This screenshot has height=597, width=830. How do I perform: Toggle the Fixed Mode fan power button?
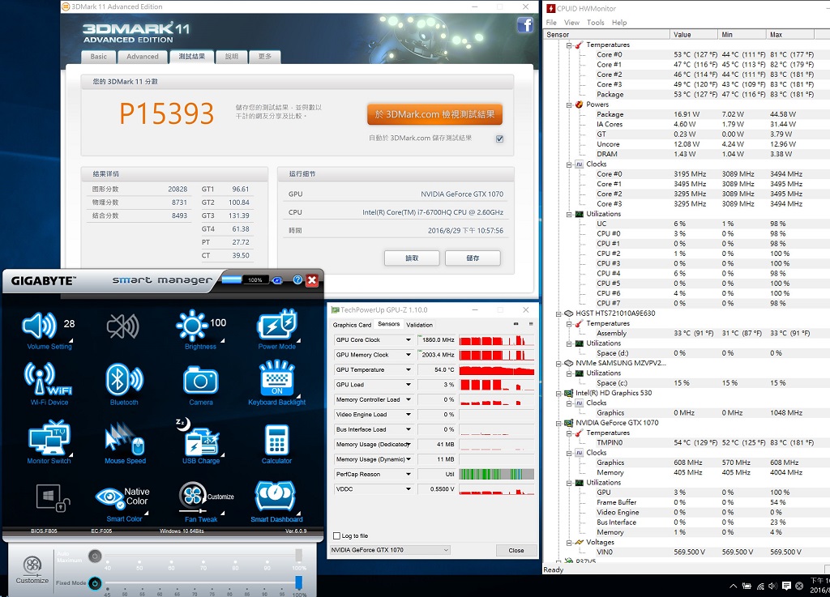[95, 582]
